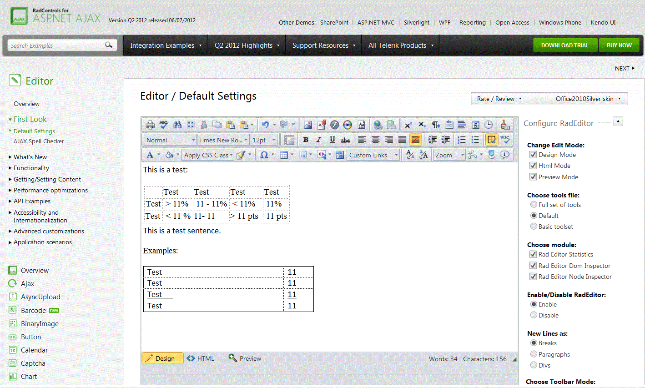
Task: Open Find and Replace binoculars icon
Action: point(177,125)
